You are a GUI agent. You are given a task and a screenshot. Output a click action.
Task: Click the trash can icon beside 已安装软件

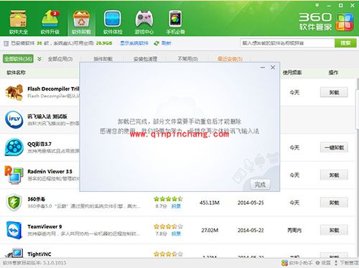[6, 43]
